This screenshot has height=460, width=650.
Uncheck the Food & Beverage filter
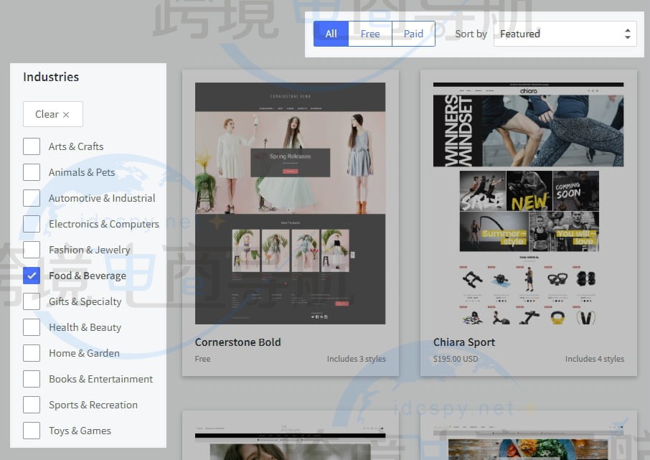tap(31, 276)
